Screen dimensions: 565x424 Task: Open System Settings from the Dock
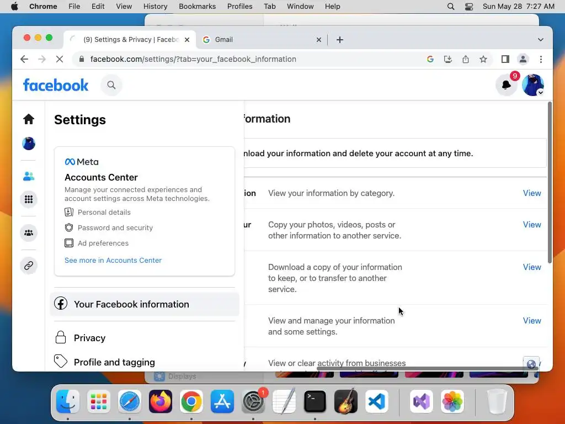(x=253, y=401)
